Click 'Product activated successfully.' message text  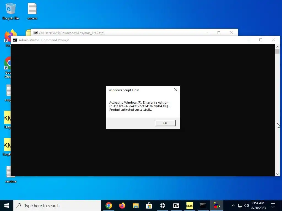pos(131,110)
